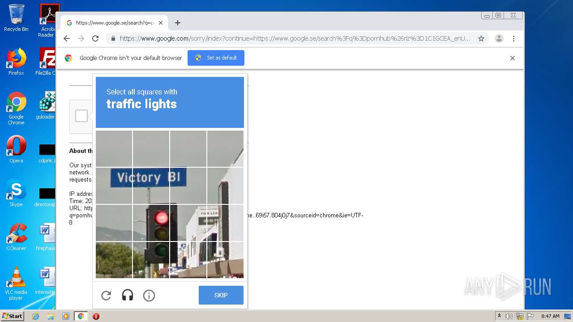The image size is (573, 322).
Task: Select captcha tile showing 'Bl' sign text
Action: [x=188, y=186]
